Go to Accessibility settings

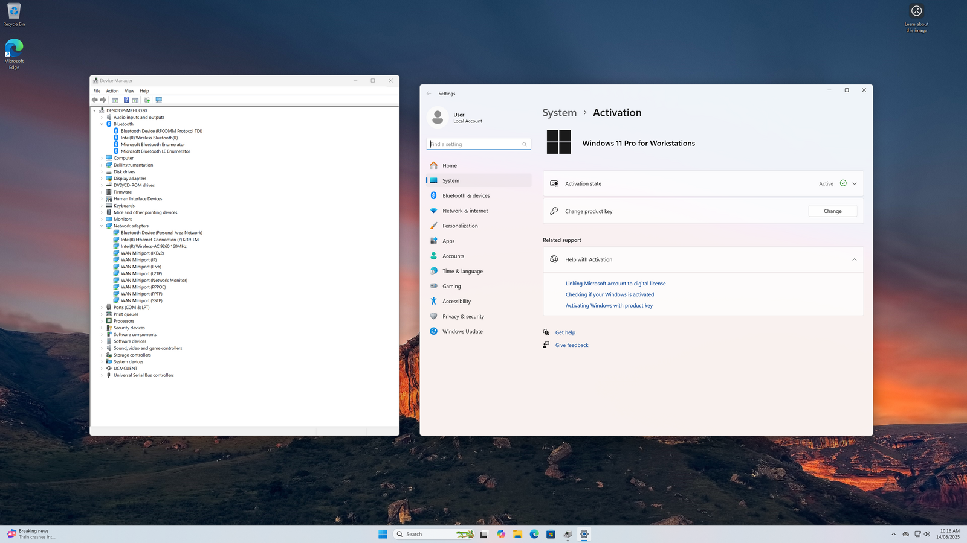[x=456, y=302]
